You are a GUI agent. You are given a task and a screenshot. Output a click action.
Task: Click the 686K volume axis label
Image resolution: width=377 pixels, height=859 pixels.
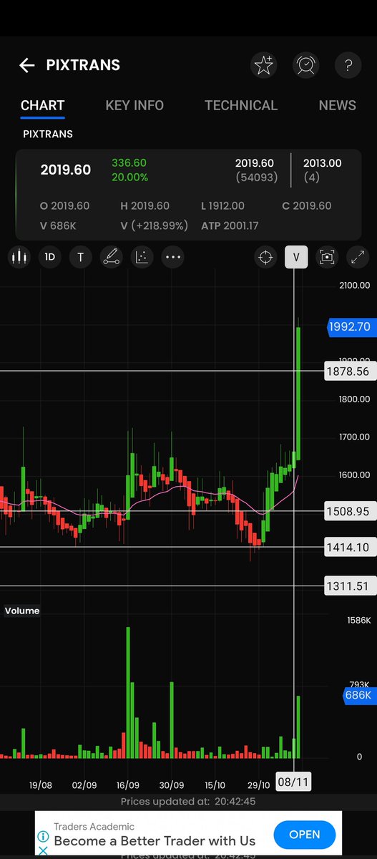[358, 695]
